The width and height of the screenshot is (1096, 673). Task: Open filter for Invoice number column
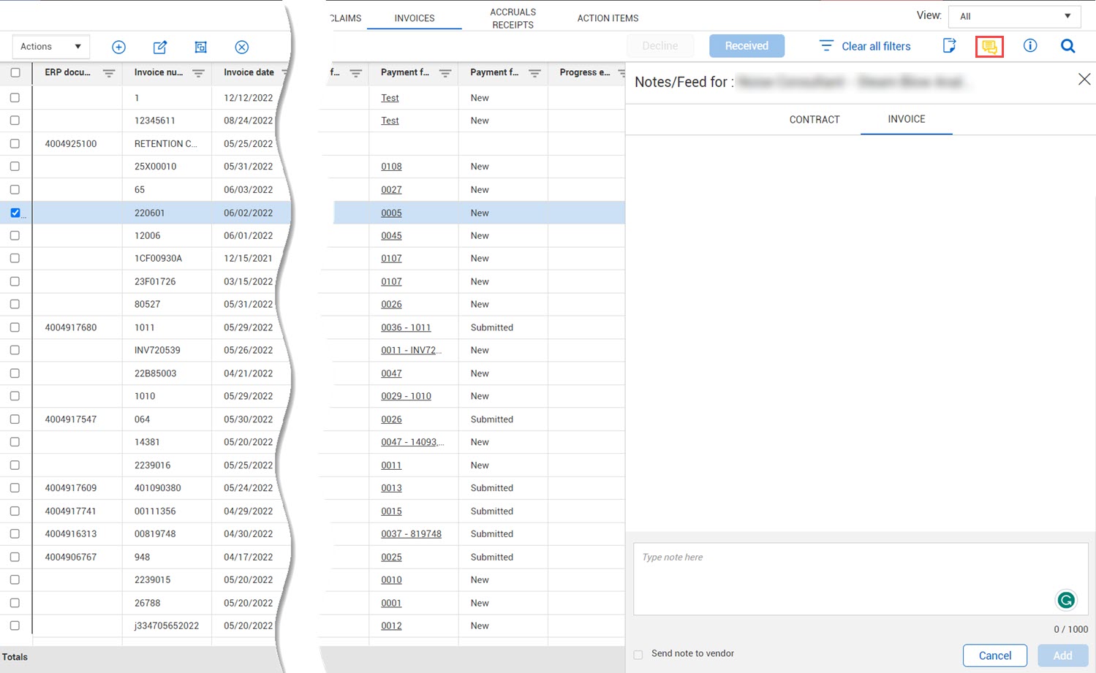tap(198, 73)
